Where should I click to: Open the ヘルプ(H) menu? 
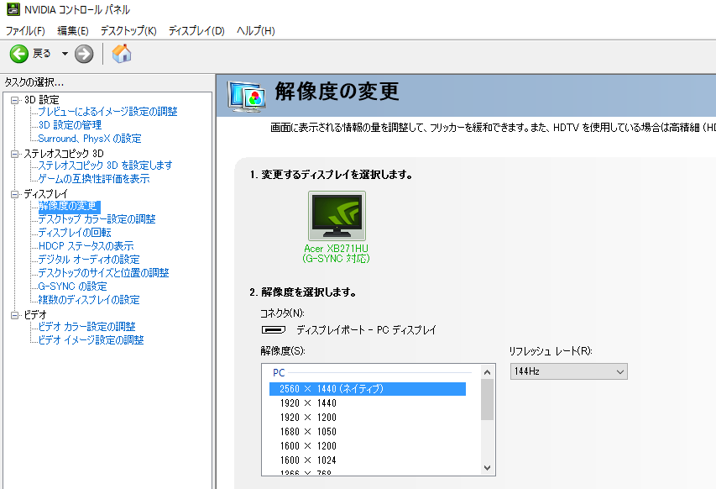256,30
